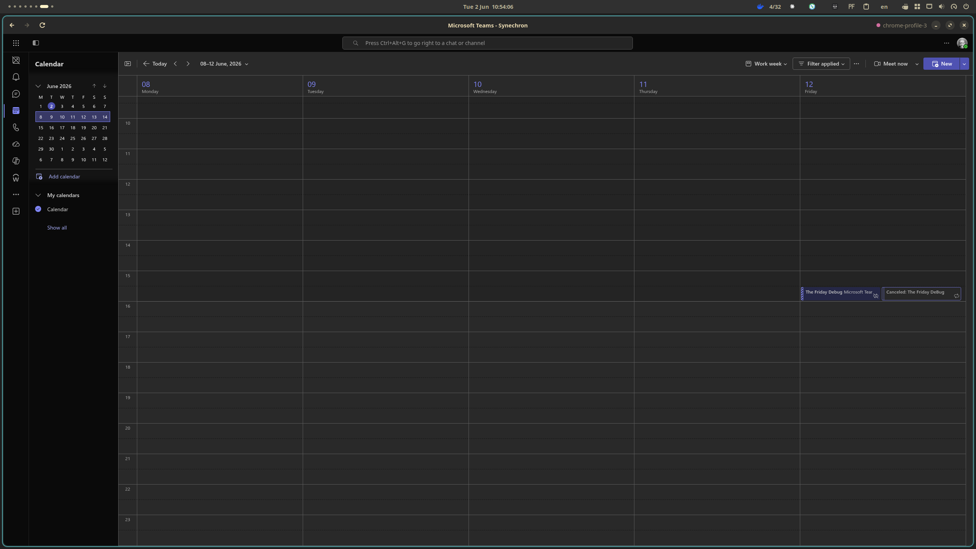Open the Copilot icon in sidebar
Screen dimensions: 976x549
[16, 161]
